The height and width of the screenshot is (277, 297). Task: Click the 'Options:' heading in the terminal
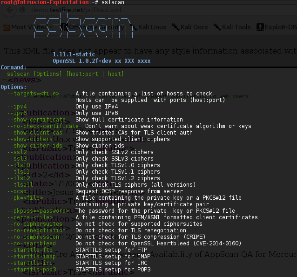point(13,87)
